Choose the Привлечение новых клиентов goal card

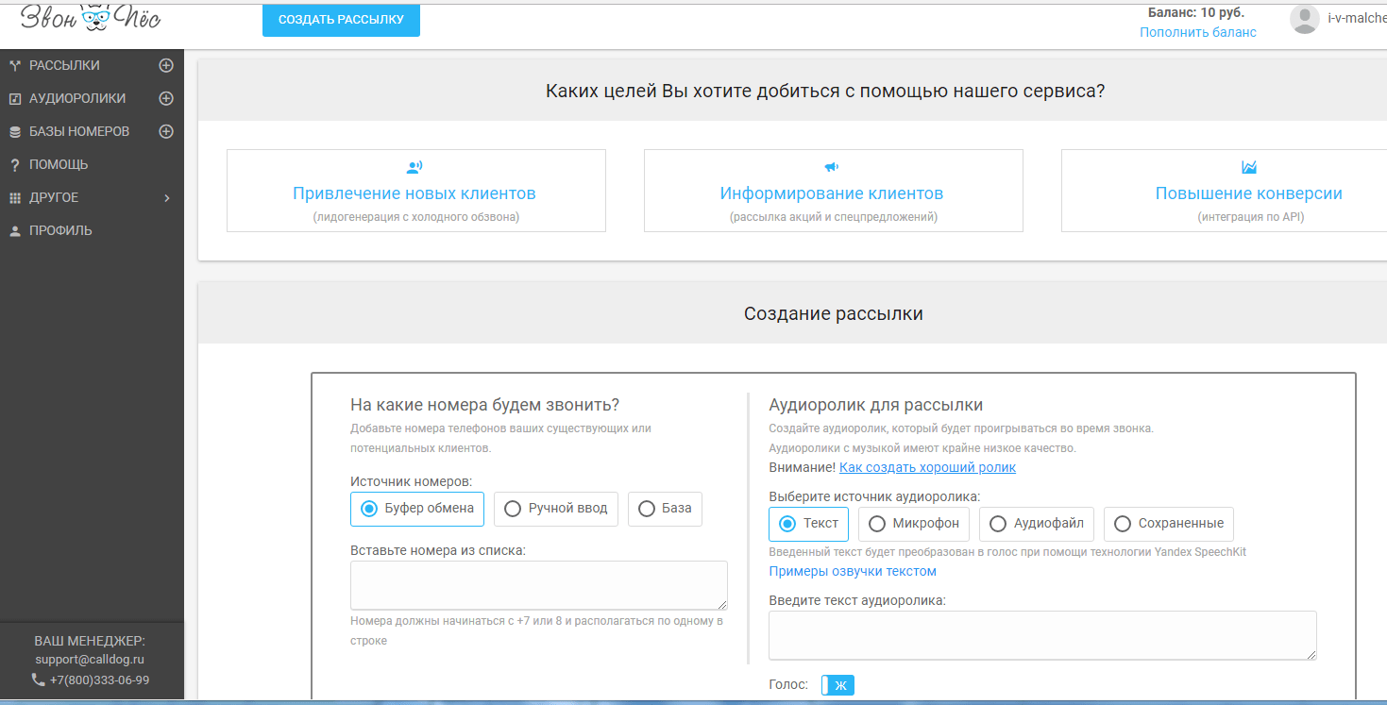click(415, 191)
